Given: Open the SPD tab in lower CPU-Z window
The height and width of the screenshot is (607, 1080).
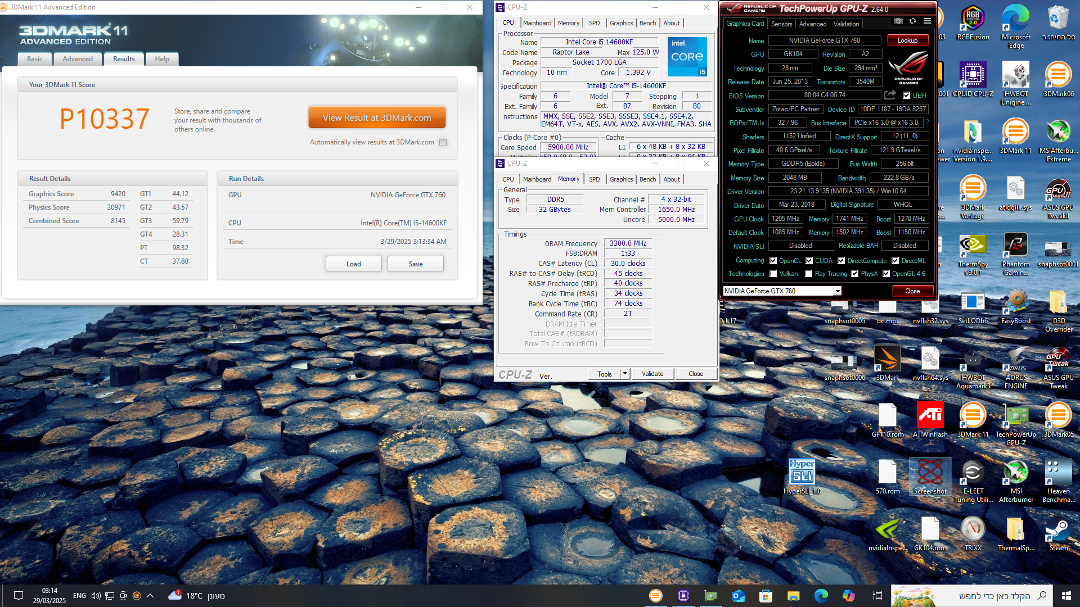Looking at the screenshot, I should pyautogui.click(x=595, y=179).
